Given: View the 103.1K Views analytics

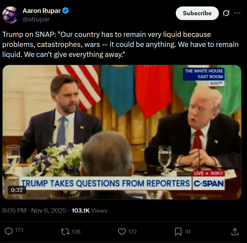Looking at the screenshot, I should [x=89, y=210].
